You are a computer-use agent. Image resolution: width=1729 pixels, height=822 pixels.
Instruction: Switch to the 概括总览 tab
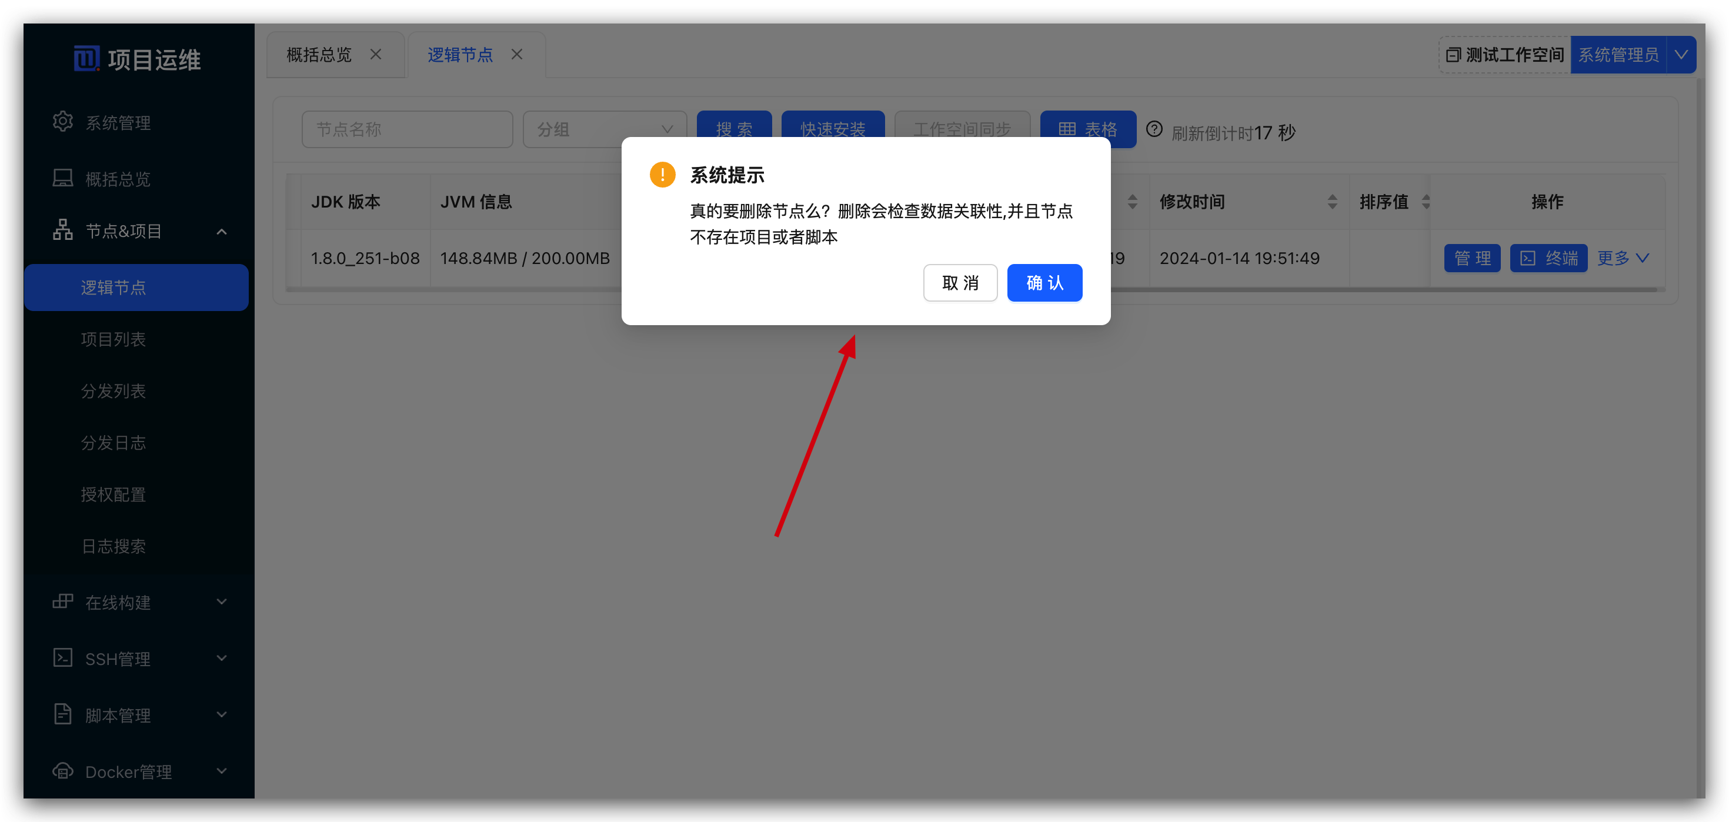(319, 54)
